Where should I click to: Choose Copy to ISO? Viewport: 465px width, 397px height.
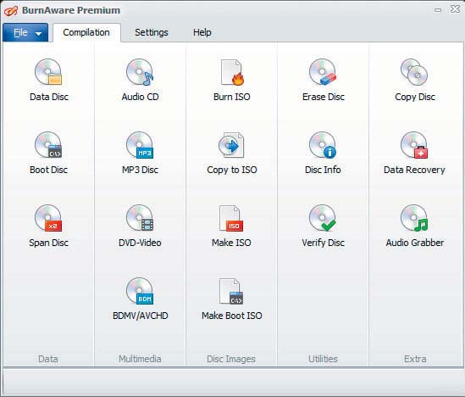pos(231,154)
